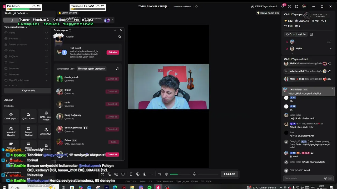Invite Barış Doğrusoy with Davet et

click(x=112, y=117)
